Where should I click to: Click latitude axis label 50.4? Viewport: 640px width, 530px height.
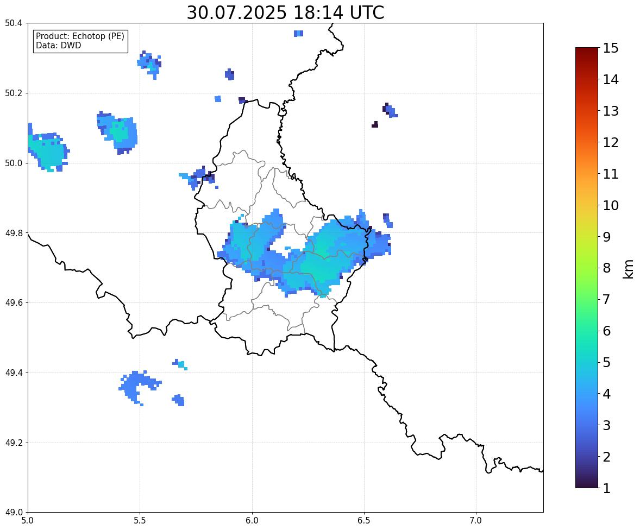[14, 23]
